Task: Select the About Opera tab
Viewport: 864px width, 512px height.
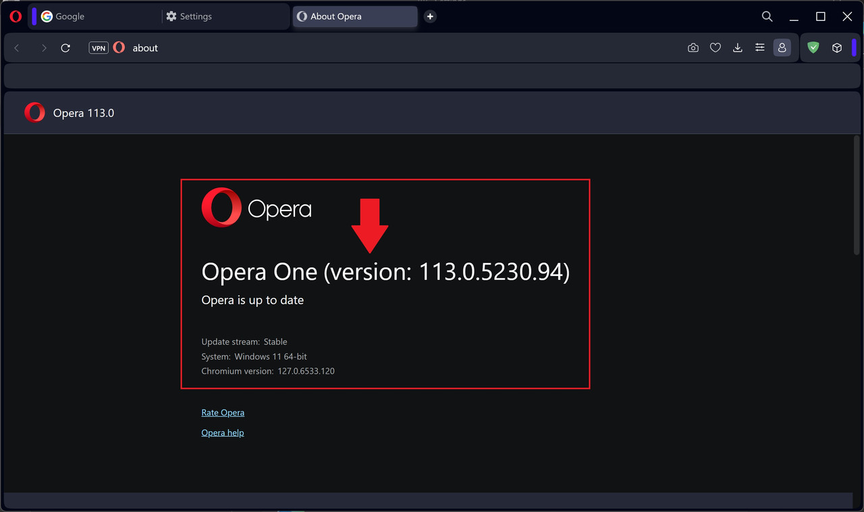Action: pos(355,16)
